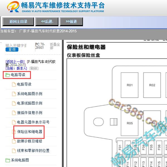Viewport: 167px width, 167px height.
Task: Open 保险丝和继电器 tree item
Action: click(x=30, y=132)
